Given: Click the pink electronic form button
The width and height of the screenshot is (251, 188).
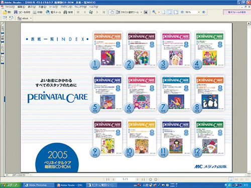Looking at the screenshot, I should pos(236,12).
